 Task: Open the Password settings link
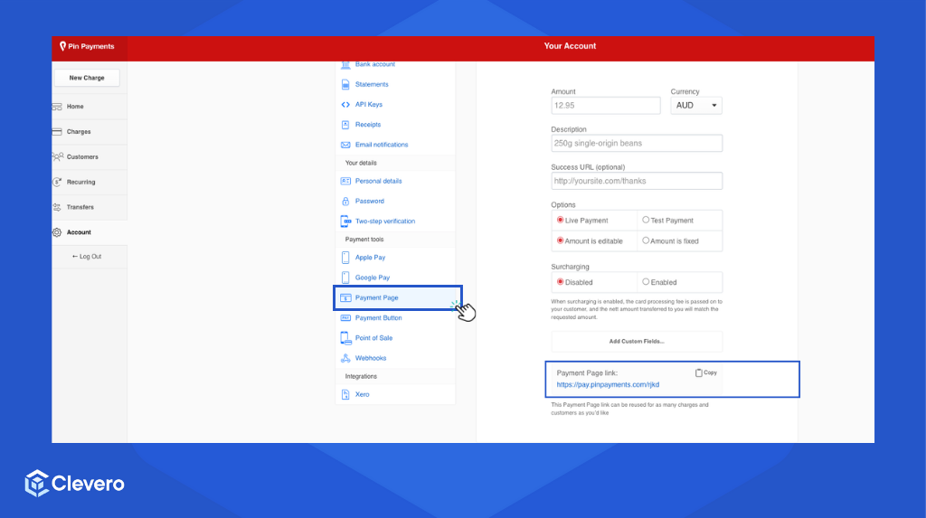tap(370, 202)
